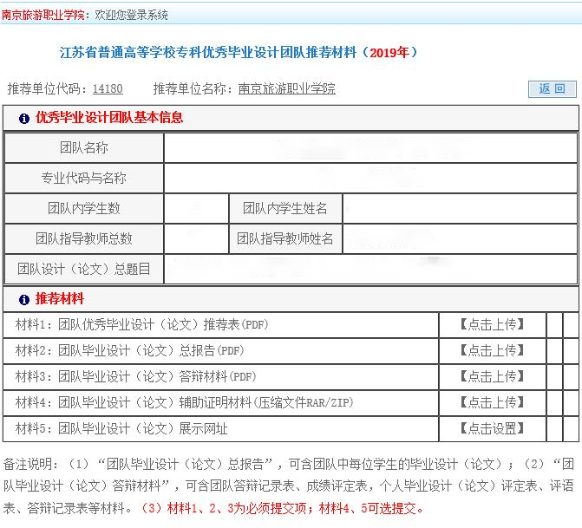
Task: Click the 专业代码与名称 value field
Action: 370,179
